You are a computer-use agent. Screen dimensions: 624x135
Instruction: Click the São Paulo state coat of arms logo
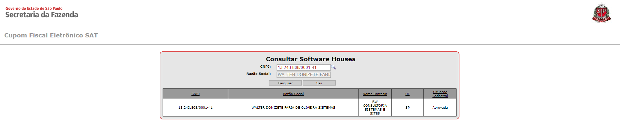(601, 13)
